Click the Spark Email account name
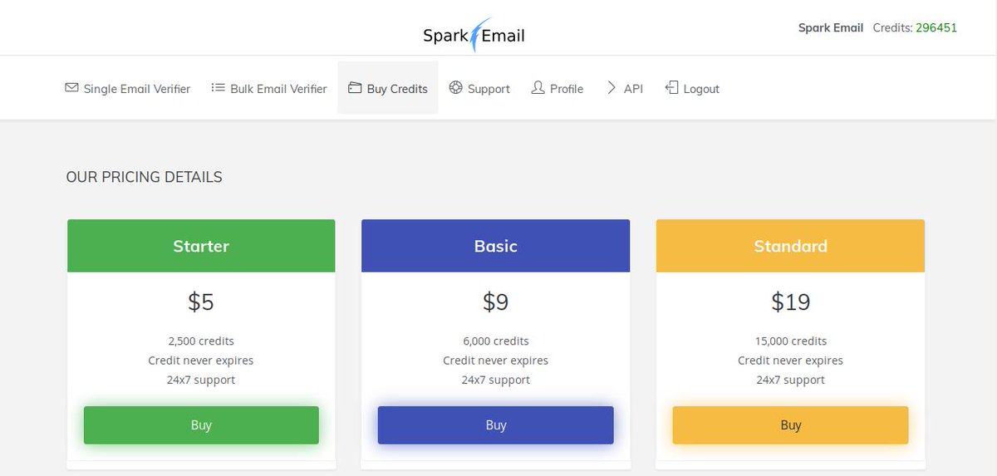 point(831,27)
